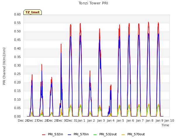
Task: Select the PRI_532out legend label
Action: [108, 134]
